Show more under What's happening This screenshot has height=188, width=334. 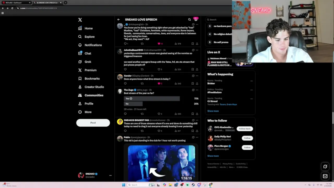213,111
